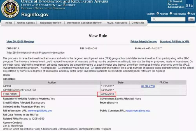Click Office of Information and Regulatory Affairs heading
Screen dimensions: 196x131
pyautogui.click(x=64, y=1)
